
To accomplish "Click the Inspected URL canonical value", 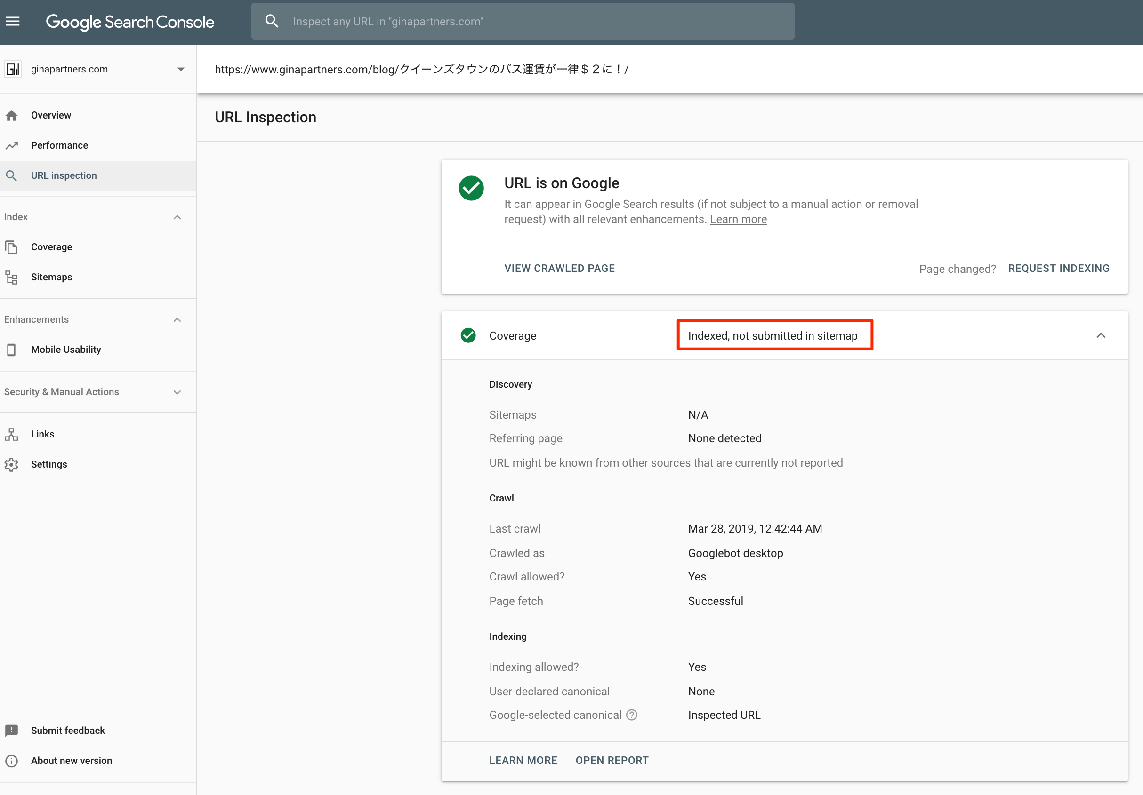I will coord(724,715).
